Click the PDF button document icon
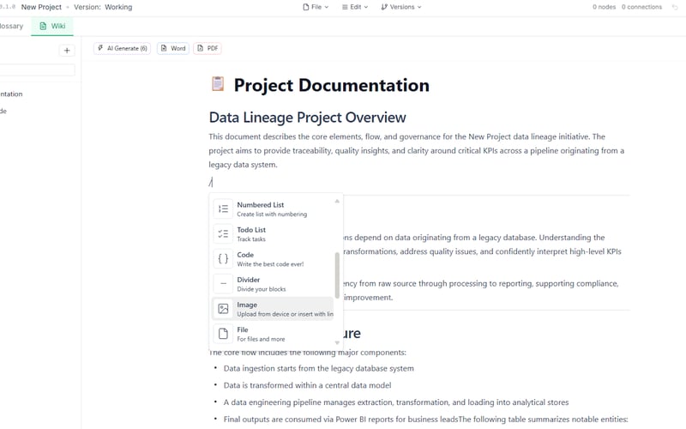This screenshot has width=686, height=429. (x=200, y=48)
